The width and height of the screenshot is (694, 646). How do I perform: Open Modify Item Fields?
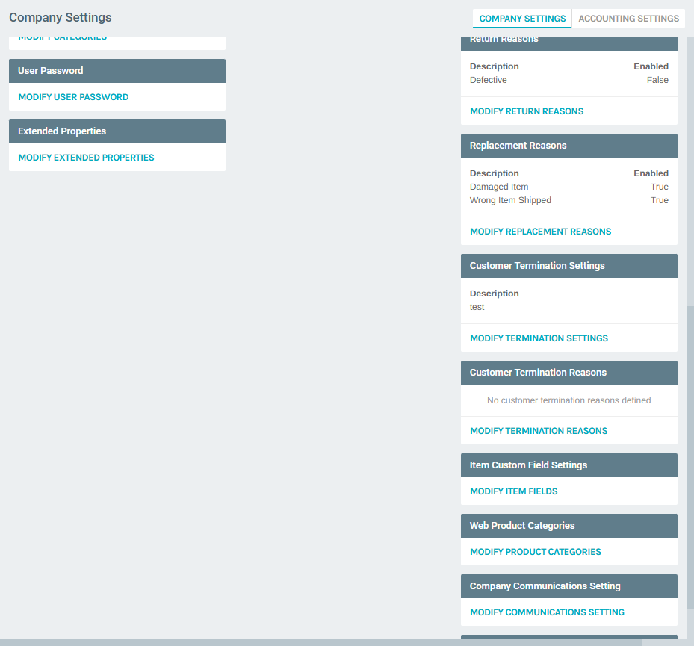point(513,491)
